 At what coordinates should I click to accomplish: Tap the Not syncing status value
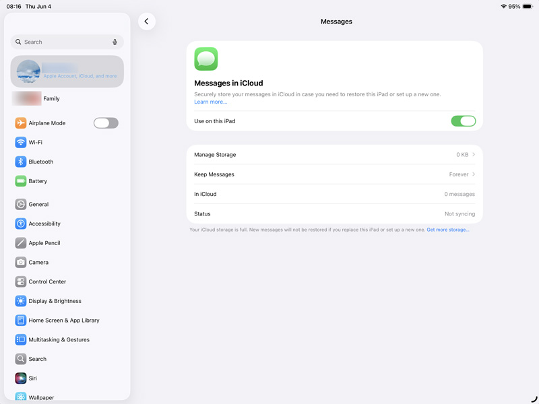point(459,213)
